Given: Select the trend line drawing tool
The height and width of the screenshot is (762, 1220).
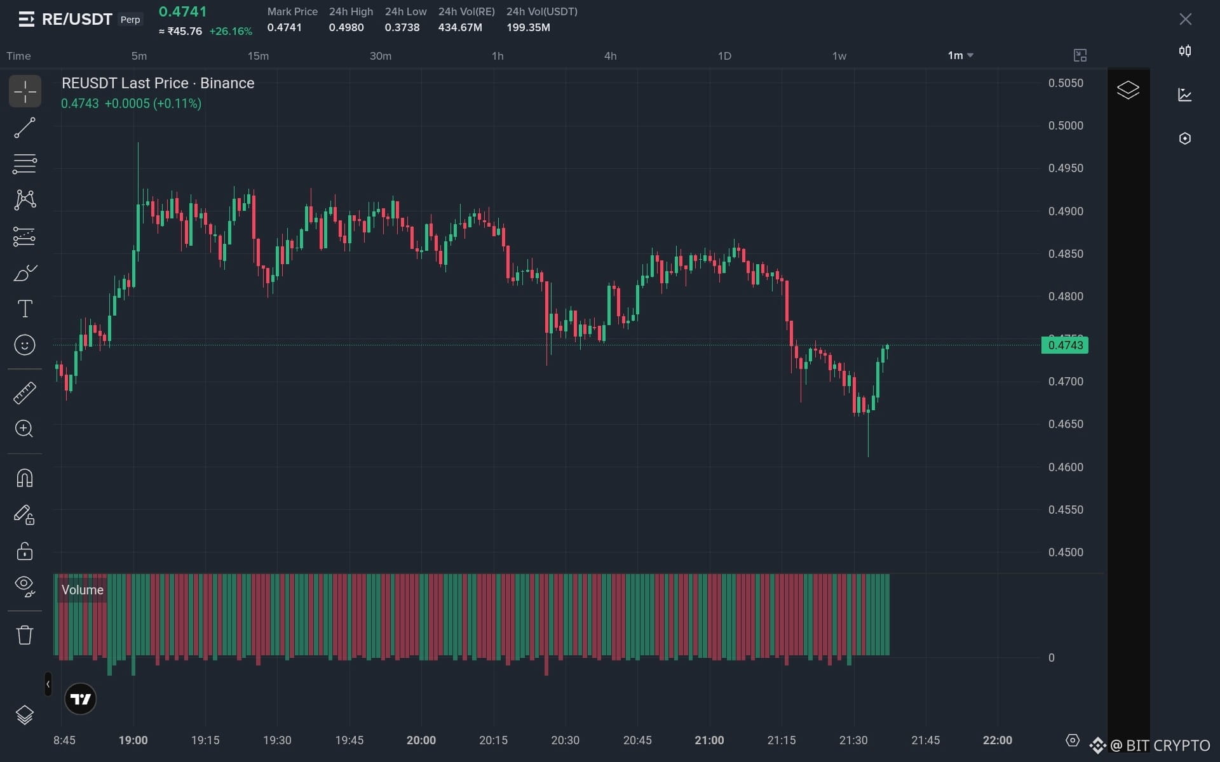Looking at the screenshot, I should click(x=25, y=128).
